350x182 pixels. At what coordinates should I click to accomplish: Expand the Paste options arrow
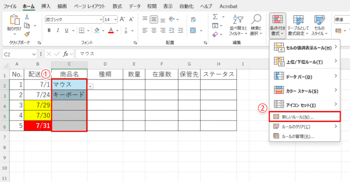[x=15, y=34]
